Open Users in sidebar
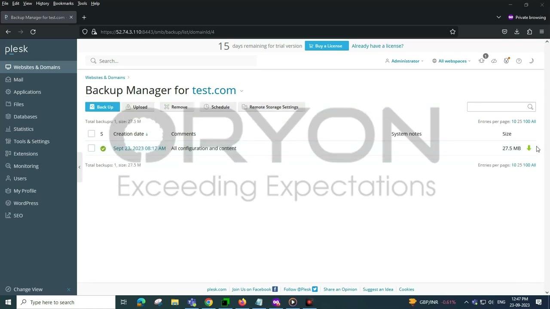This screenshot has width=550, height=309. 20,179
